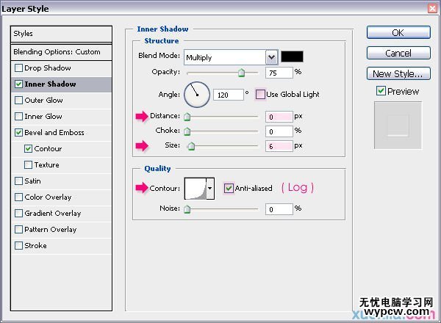Select the Drop Shadow style row
The width and height of the screenshot is (441, 323).
coord(61,68)
